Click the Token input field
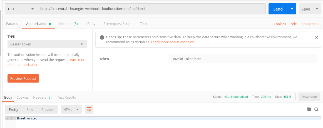The width and height of the screenshot is (323, 128). (243, 59)
